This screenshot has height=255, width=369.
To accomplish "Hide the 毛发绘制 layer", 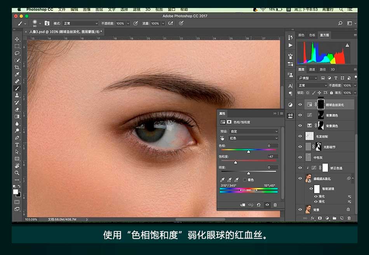I will 300,136.
